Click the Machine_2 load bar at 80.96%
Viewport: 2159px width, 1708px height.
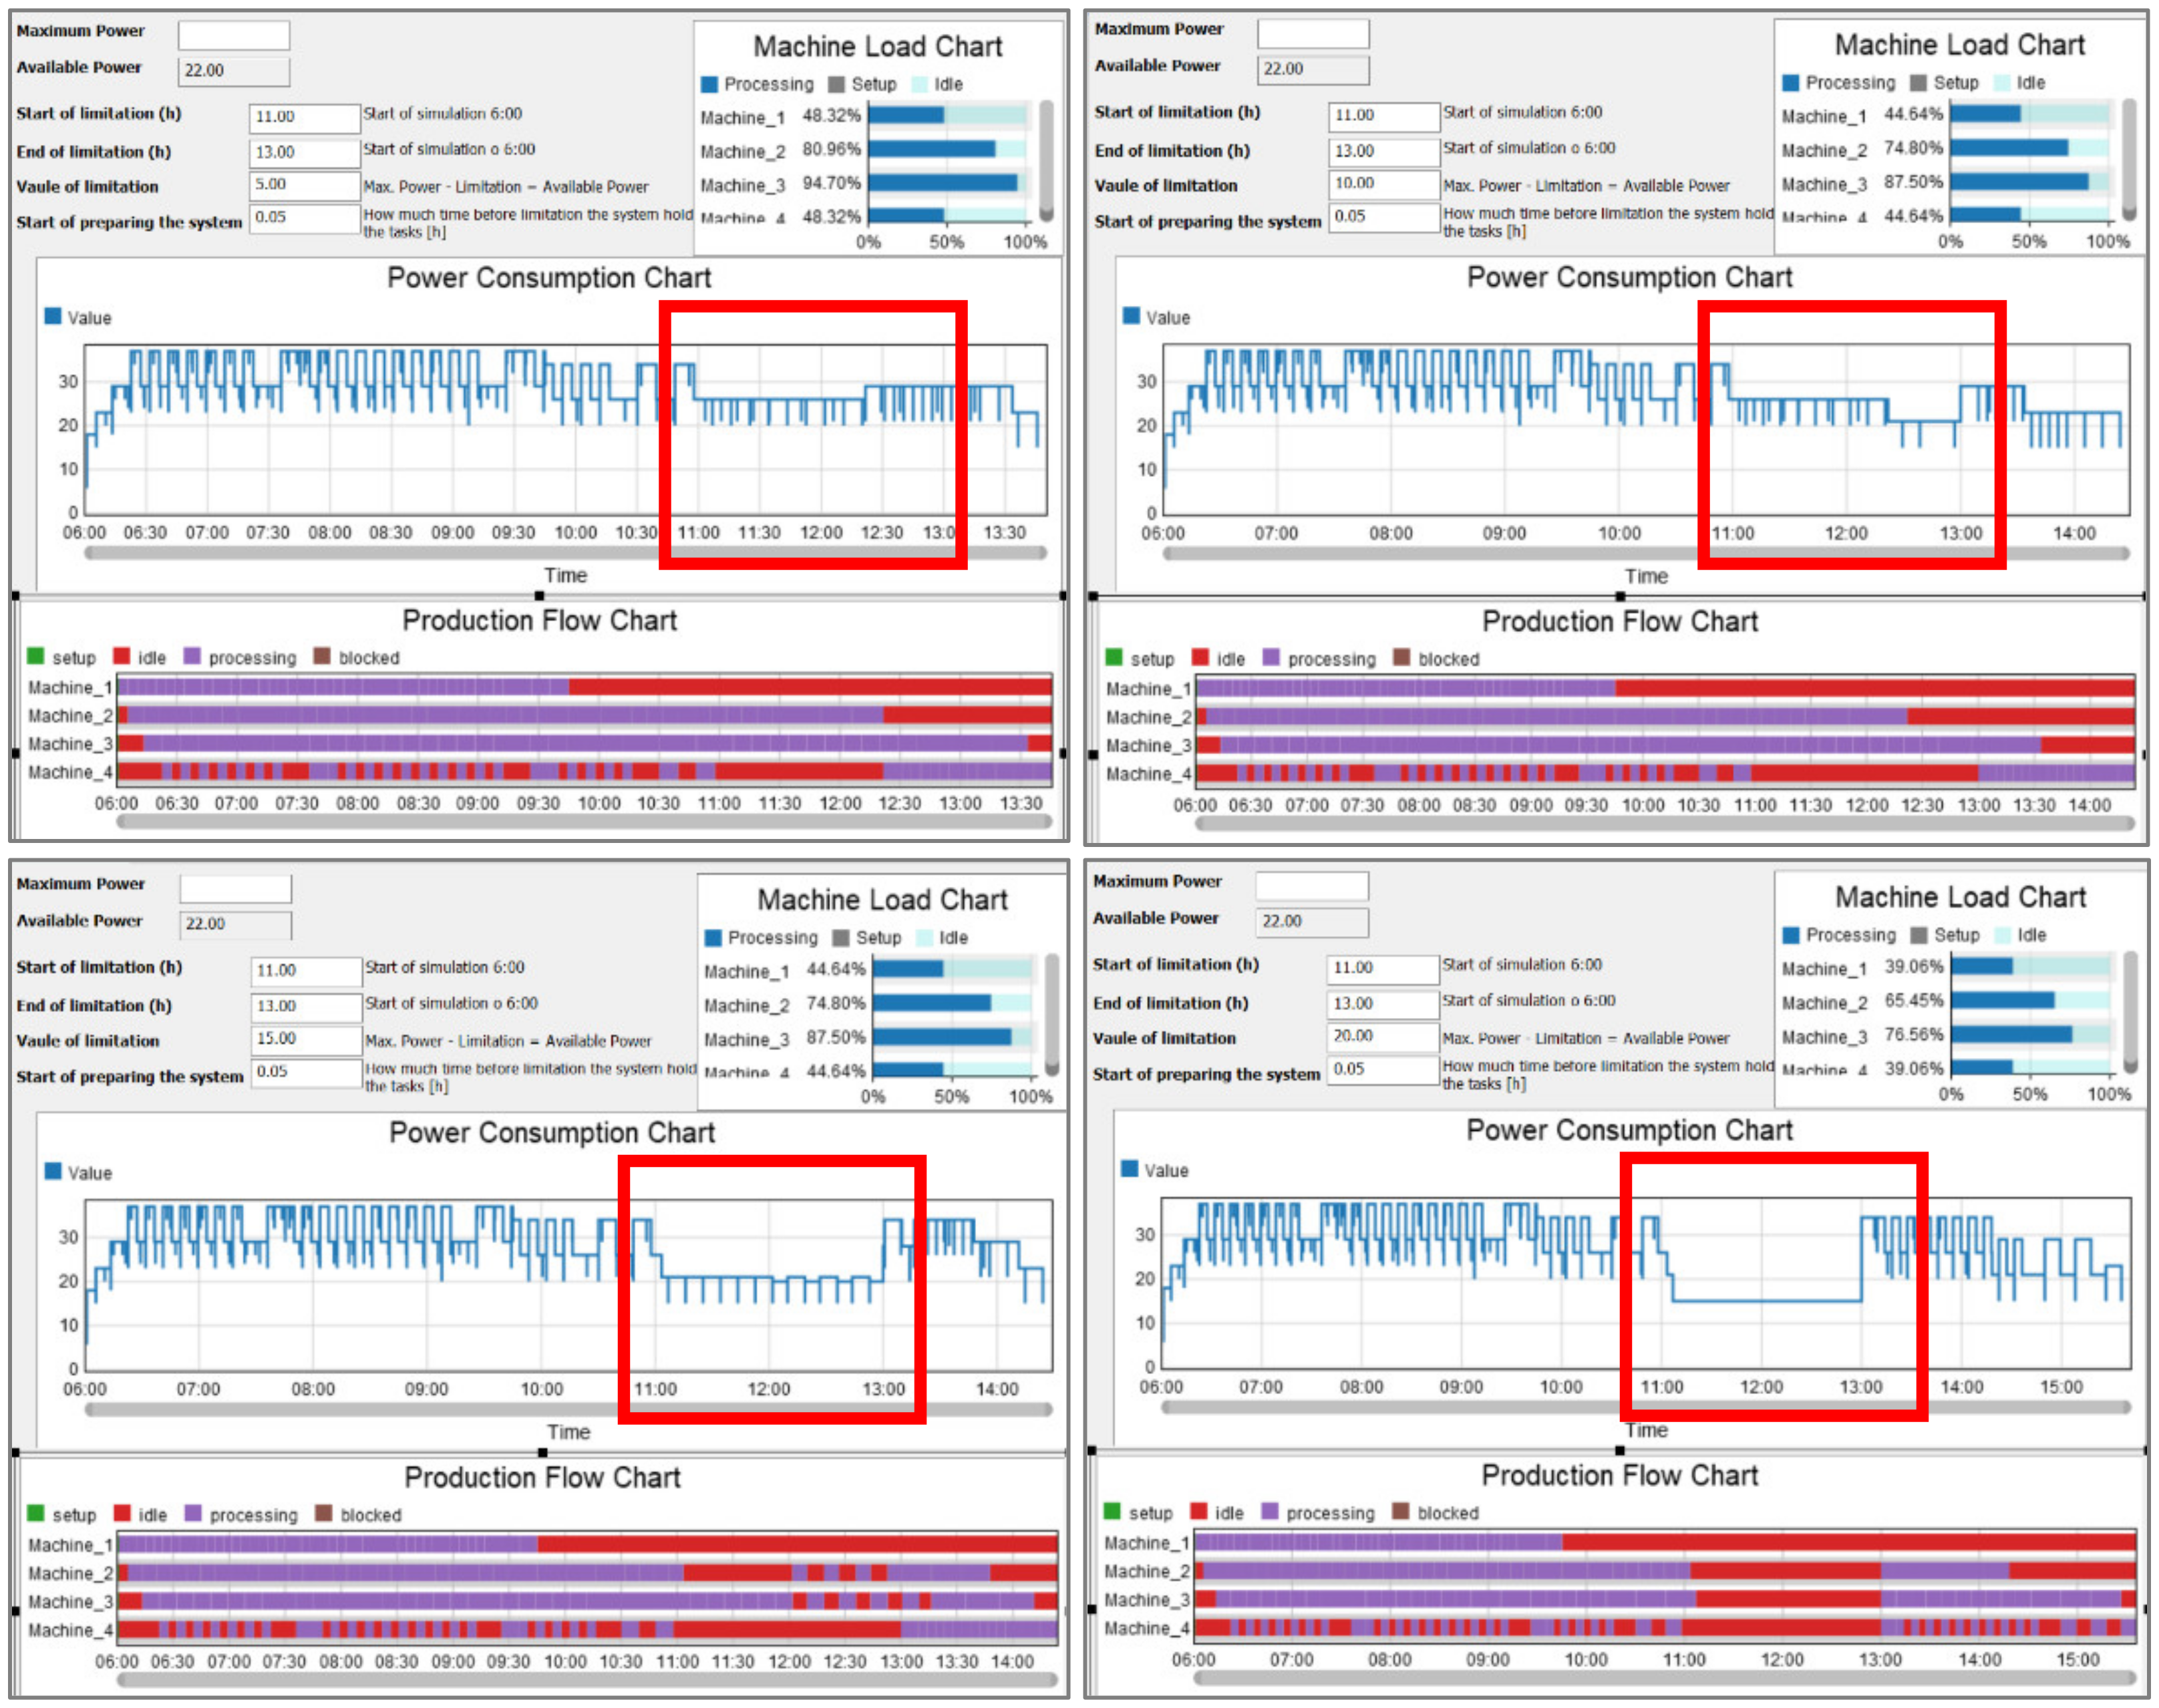(x=931, y=150)
